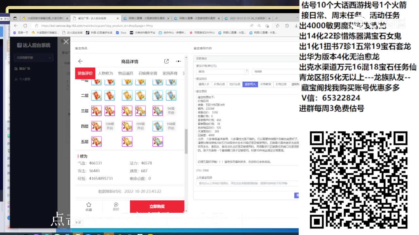Open the 网易游戏支付中心 bookmark

click(x=203, y=33)
